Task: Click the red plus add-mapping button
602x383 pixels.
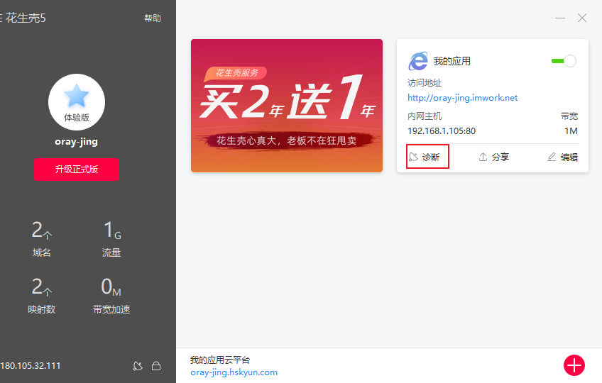Action: 574,365
